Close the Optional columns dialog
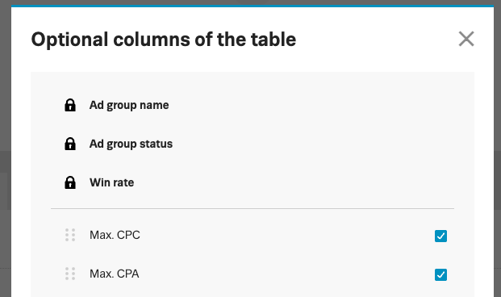Screen dimensions: 501x297 click(466, 39)
